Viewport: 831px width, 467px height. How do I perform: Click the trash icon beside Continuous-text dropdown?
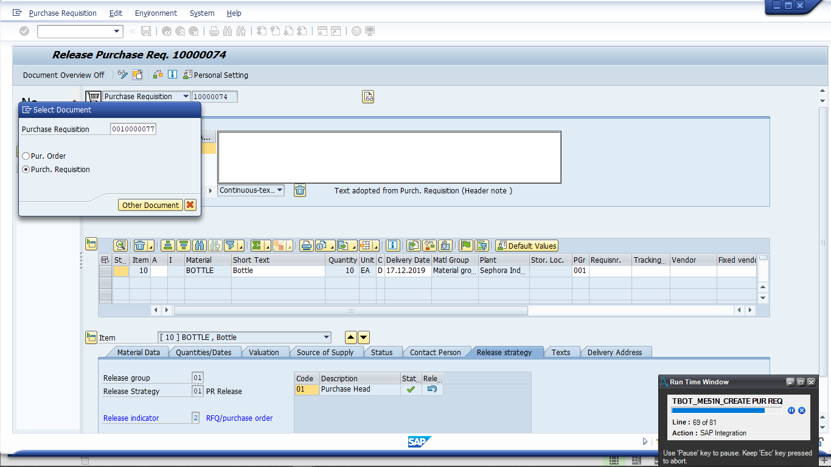(300, 190)
